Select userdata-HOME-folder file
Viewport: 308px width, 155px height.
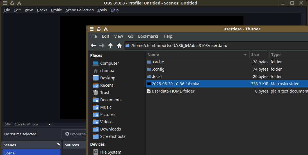pyautogui.click(x=227, y=91)
